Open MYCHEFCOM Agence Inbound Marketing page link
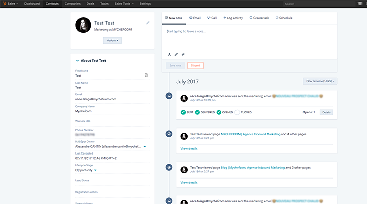The width and height of the screenshot is (367, 204). pos(250,134)
